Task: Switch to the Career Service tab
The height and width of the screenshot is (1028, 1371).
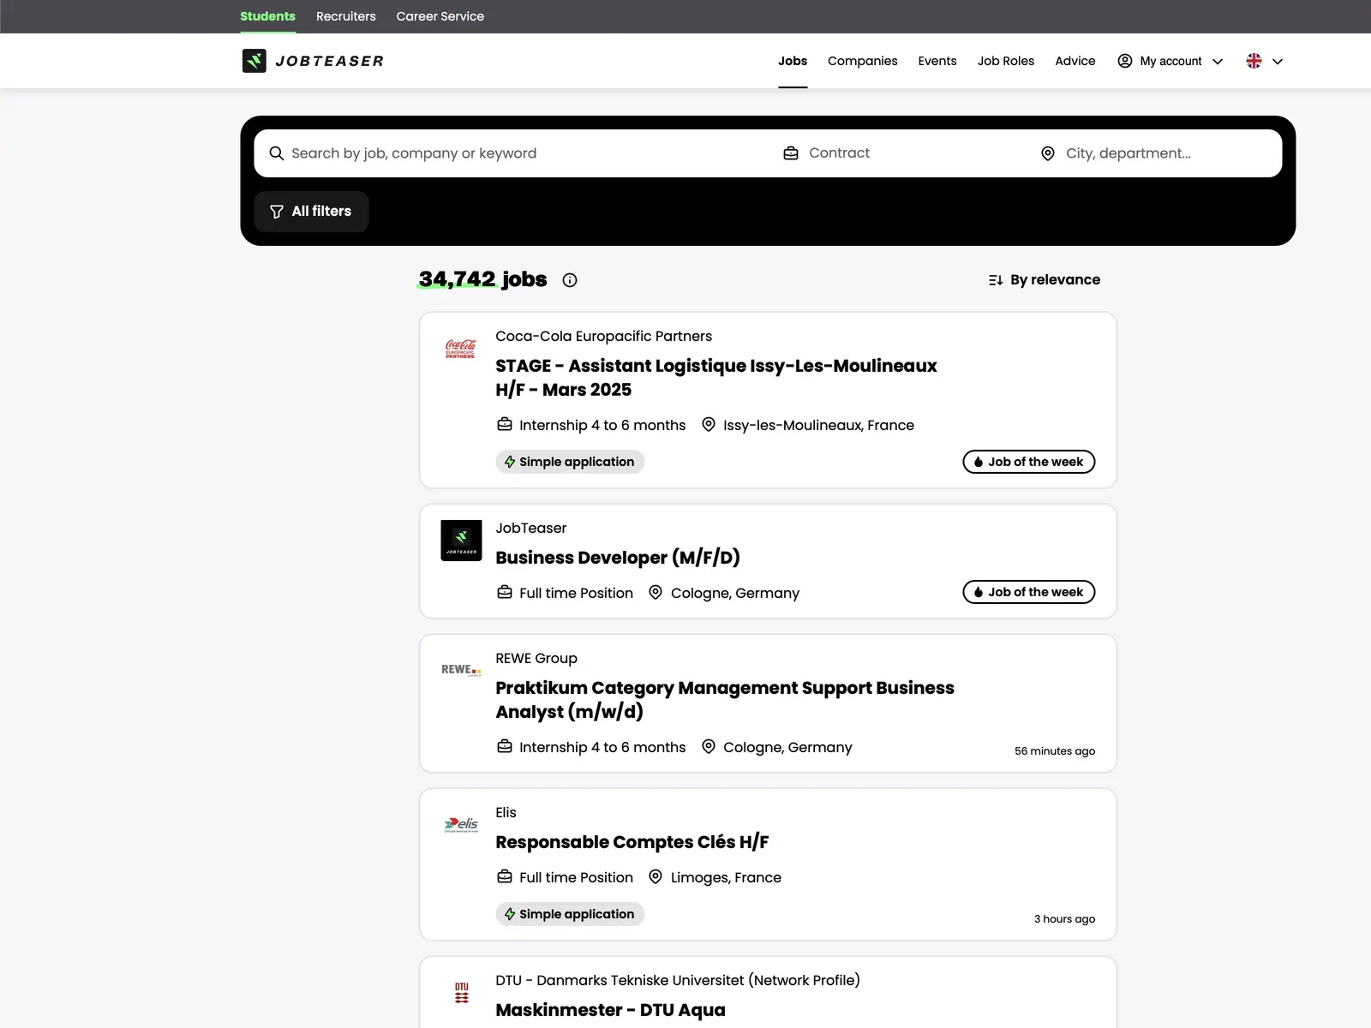Action: point(440,16)
